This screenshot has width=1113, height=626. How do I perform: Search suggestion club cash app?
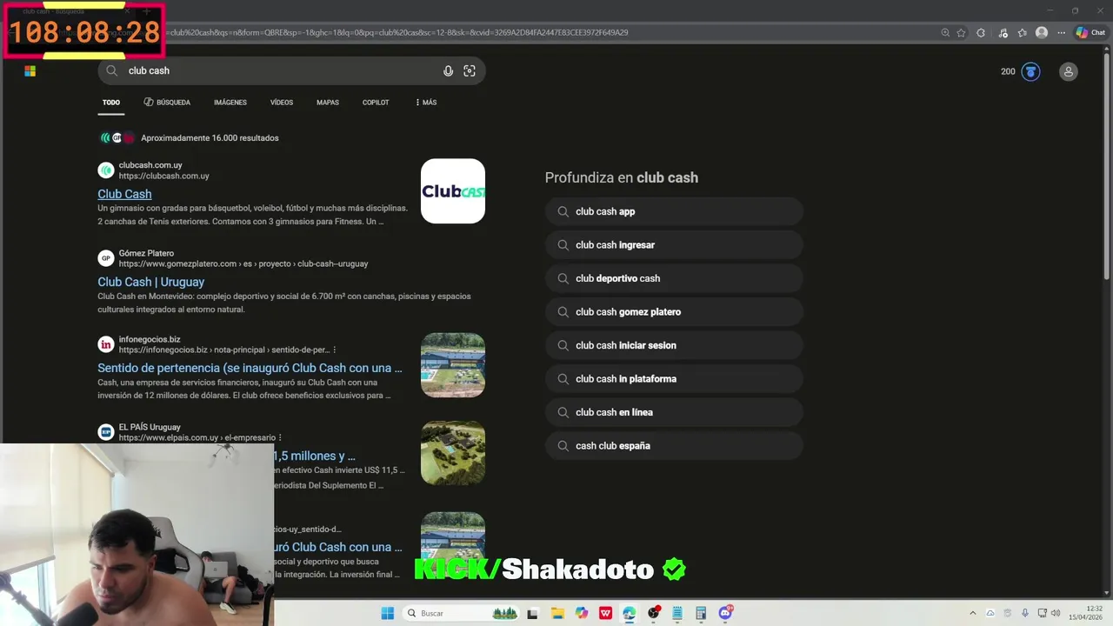coord(674,211)
